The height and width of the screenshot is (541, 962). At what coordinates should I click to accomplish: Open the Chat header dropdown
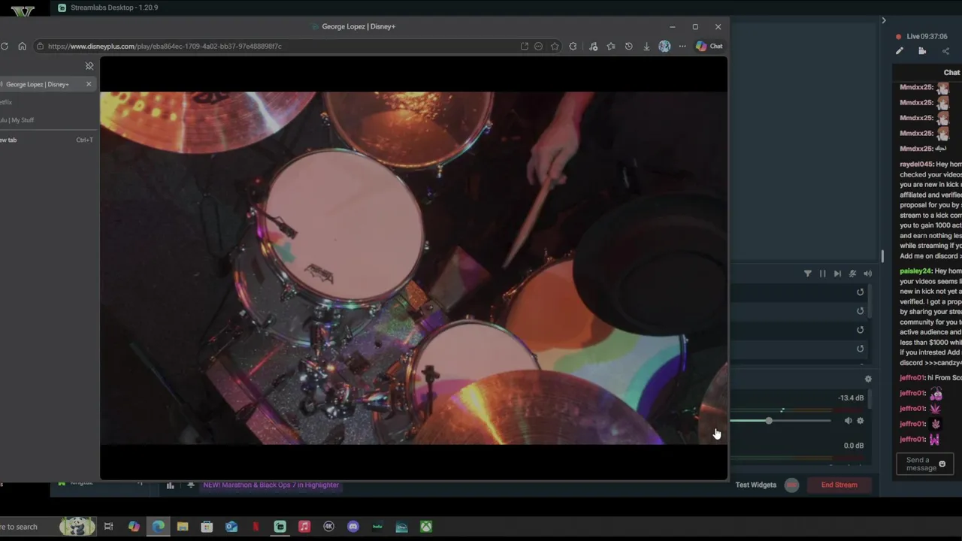click(x=951, y=72)
